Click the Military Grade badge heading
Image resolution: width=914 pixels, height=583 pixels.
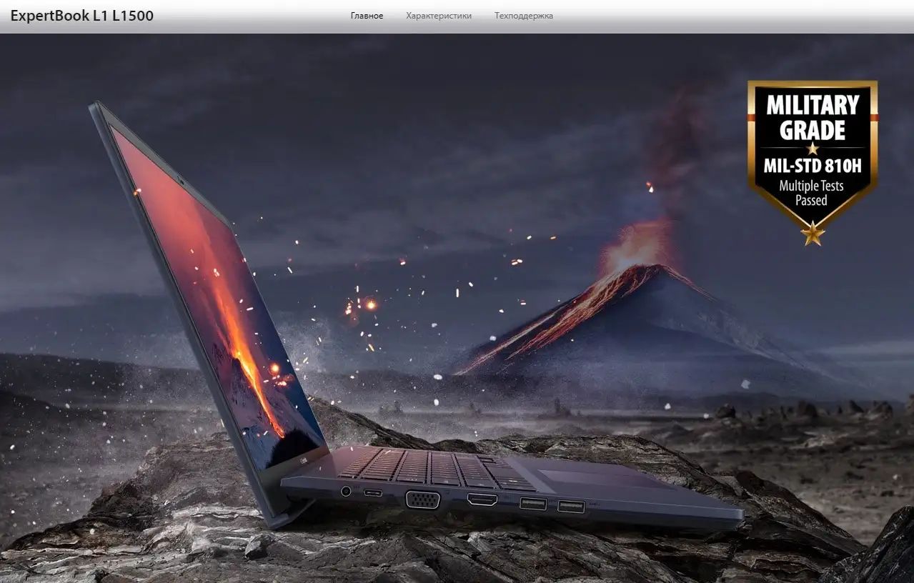click(x=813, y=117)
